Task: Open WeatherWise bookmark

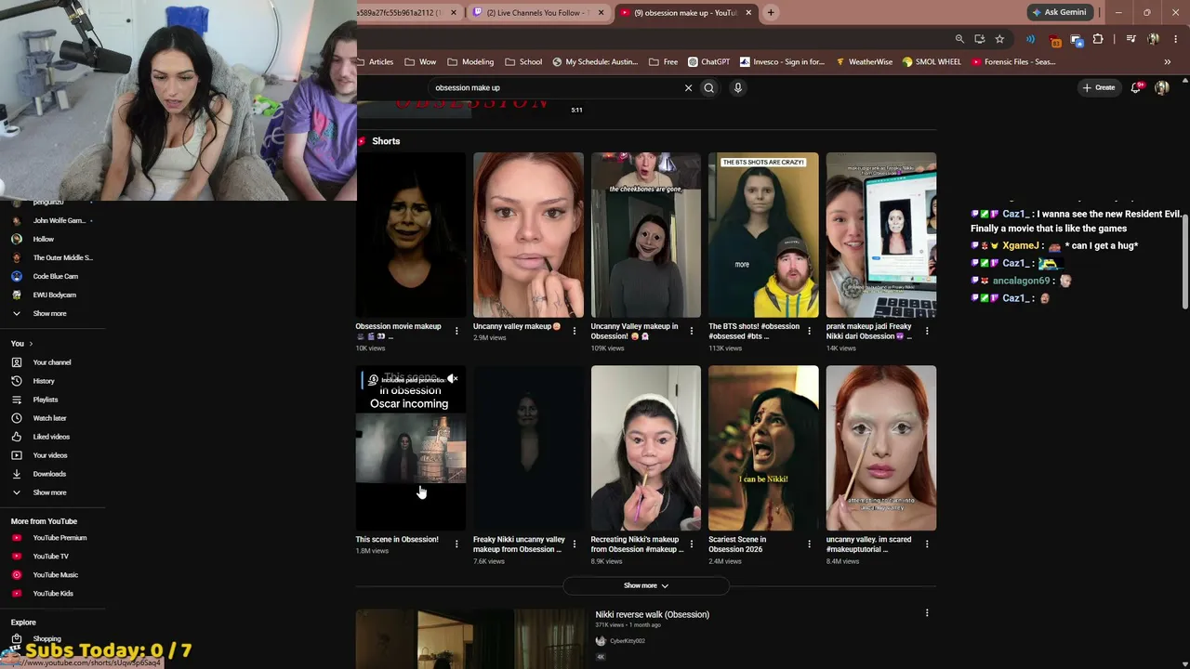Action: [864, 62]
